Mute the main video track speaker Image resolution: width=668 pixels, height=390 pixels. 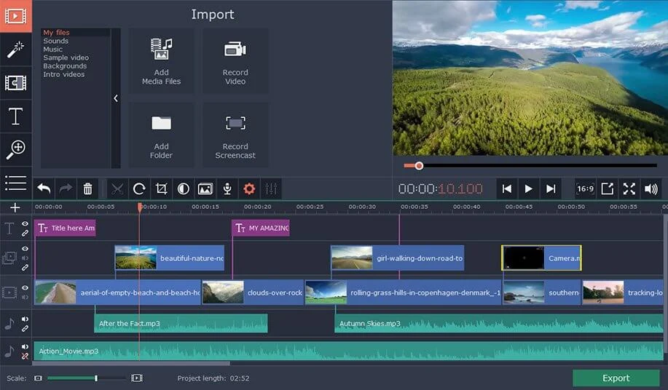25,297
